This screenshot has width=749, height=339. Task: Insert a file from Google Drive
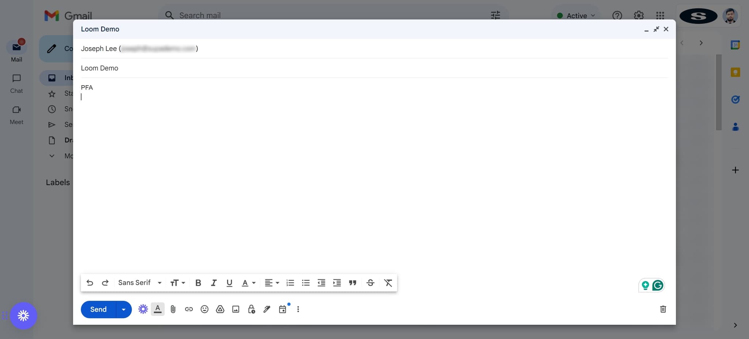[220, 309]
